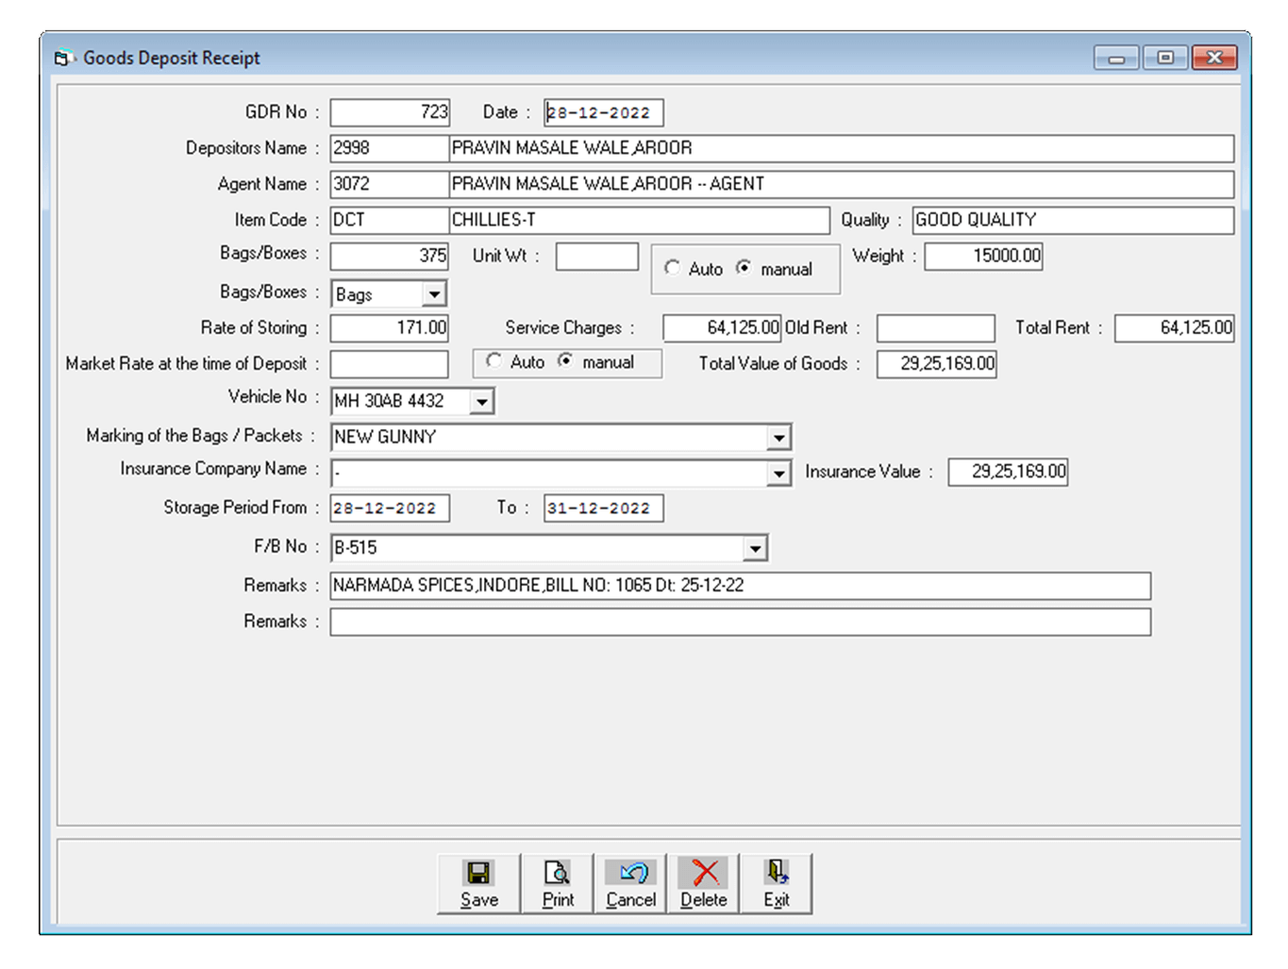Image resolution: width=1288 pixels, height=969 pixels.
Task: Open Insurance Company Name dropdown
Action: click(x=778, y=474)
